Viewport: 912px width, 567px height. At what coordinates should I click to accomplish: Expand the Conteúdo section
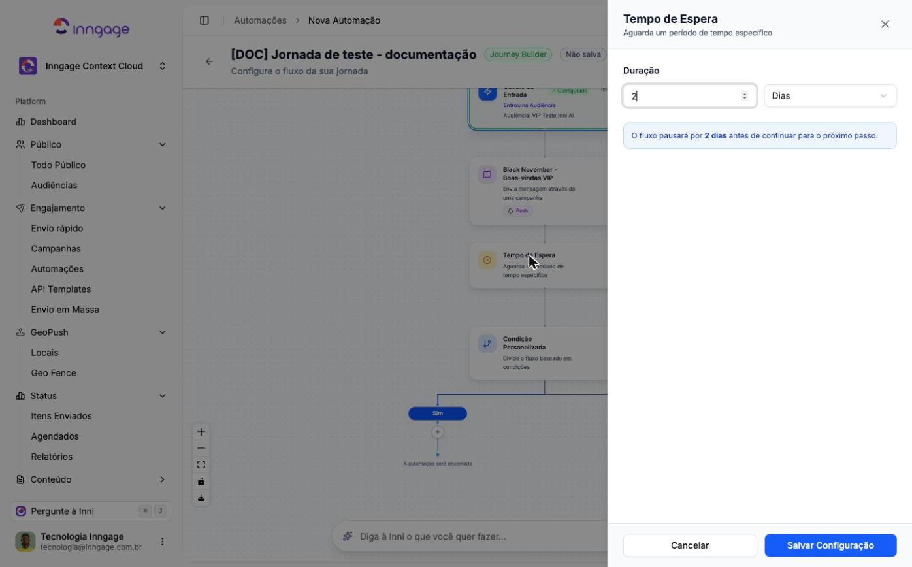163,479
